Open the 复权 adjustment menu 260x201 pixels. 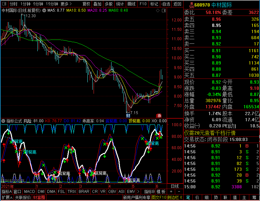(x=86, y=4)
